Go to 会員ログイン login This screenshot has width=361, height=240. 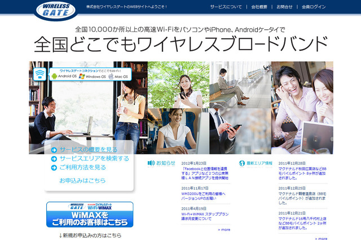pyautogui.click(x=314, y=7)
